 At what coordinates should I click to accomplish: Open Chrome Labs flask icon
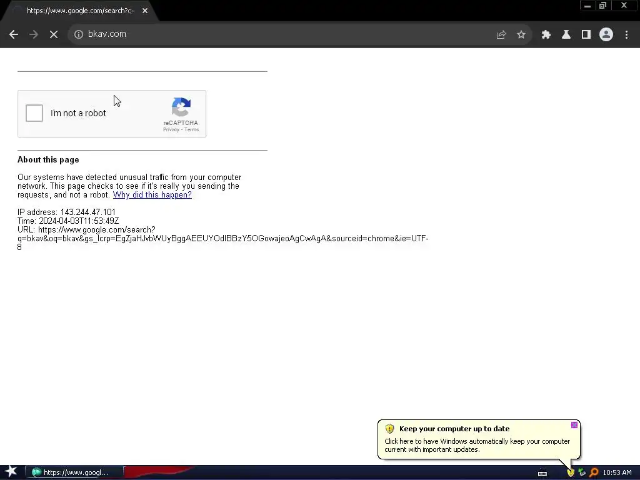566,35
